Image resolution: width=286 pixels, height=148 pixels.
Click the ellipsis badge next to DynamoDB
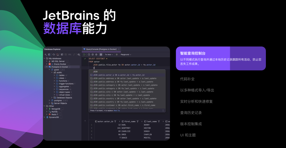(61, 117)
